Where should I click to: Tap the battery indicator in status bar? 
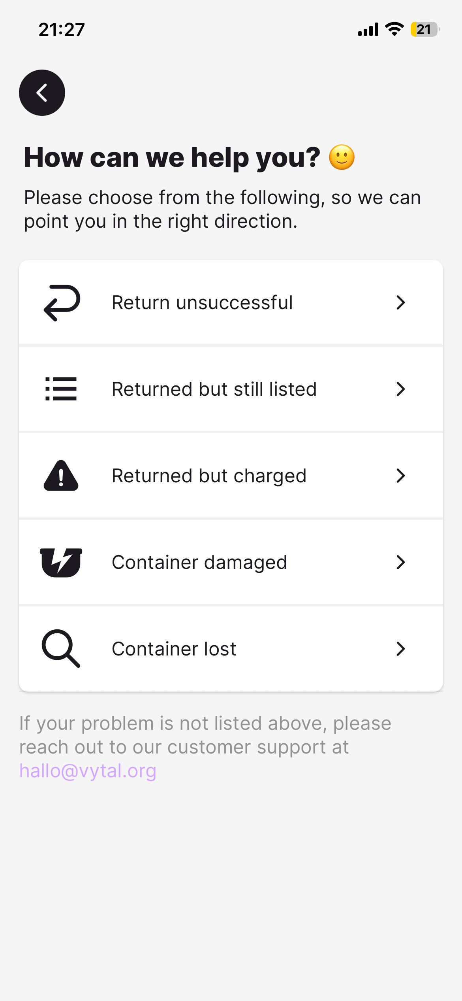click(425, 30)
